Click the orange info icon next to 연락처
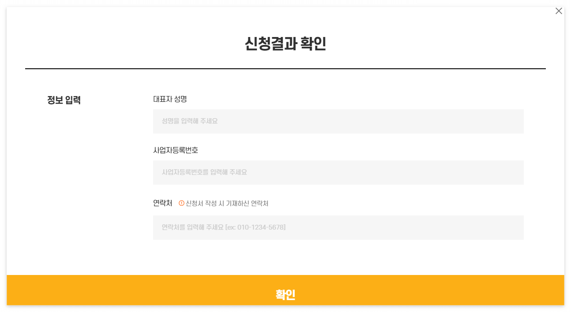Screen dimensions: 571x312 point(180,203)
